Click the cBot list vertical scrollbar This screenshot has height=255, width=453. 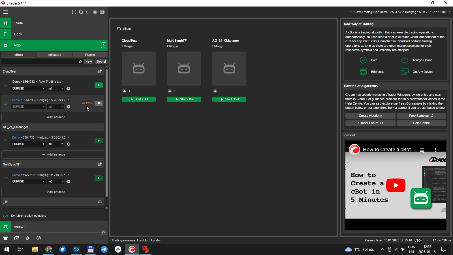pyautogui.click(x=106, y=133)
